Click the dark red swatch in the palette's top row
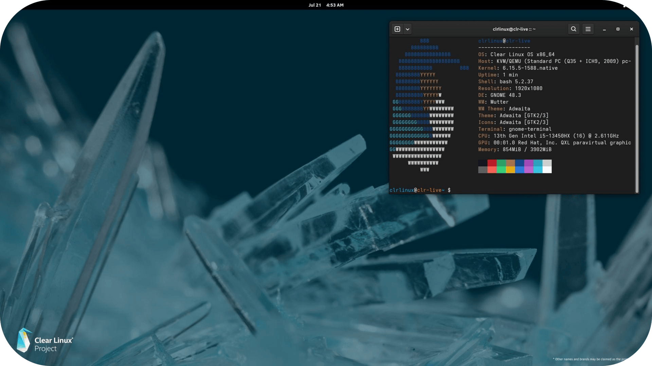Image resolution: width=652 pixels, height=366 pixels. point(492,163)
